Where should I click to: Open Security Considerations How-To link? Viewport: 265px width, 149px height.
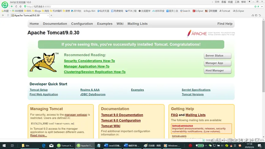pyautogui.click(x=89, y=61)
